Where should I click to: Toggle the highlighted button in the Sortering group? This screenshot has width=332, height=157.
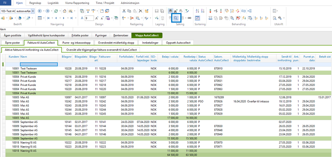[197, 18]
